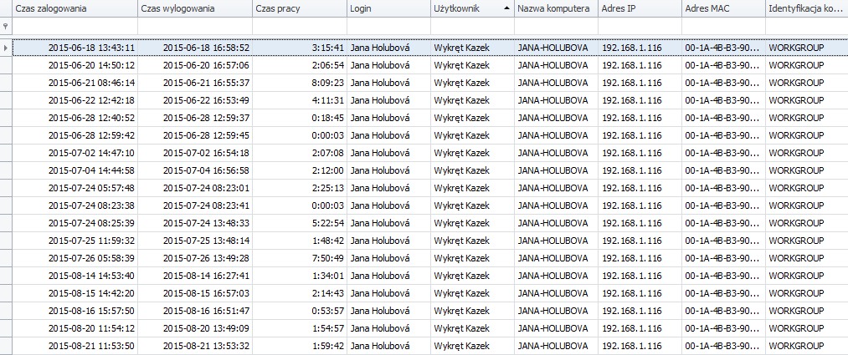Select the row logged in 2015-06-21 08:46:14

click(x=430, y=83)
